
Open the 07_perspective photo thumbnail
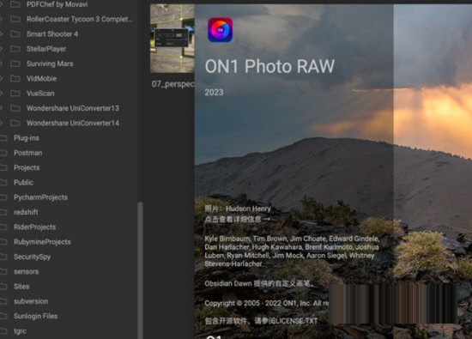pyautogui.click(x=172, y=39)
